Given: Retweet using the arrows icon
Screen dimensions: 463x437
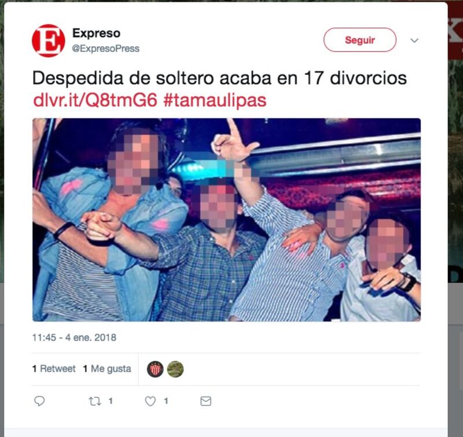Looking at the screenshot, I should 95,401.
